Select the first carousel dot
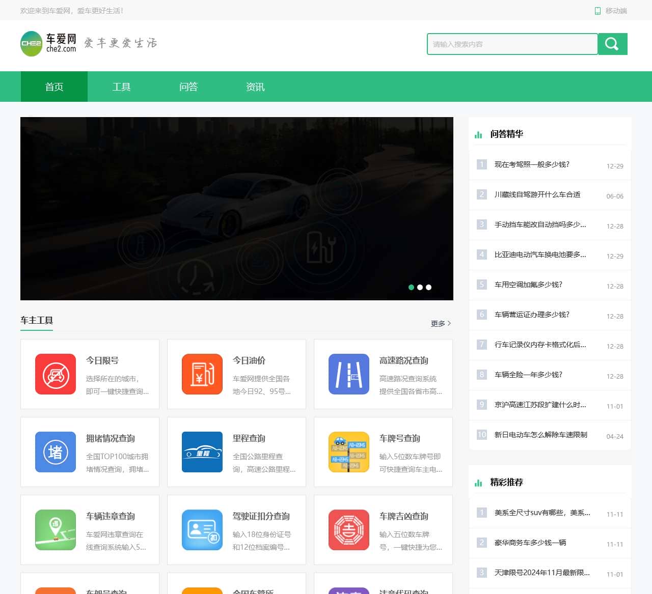 coord(411,287)
